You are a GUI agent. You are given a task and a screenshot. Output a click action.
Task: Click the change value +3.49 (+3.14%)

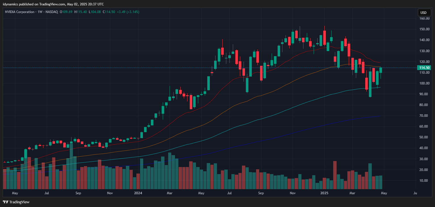tap(128, 12)
